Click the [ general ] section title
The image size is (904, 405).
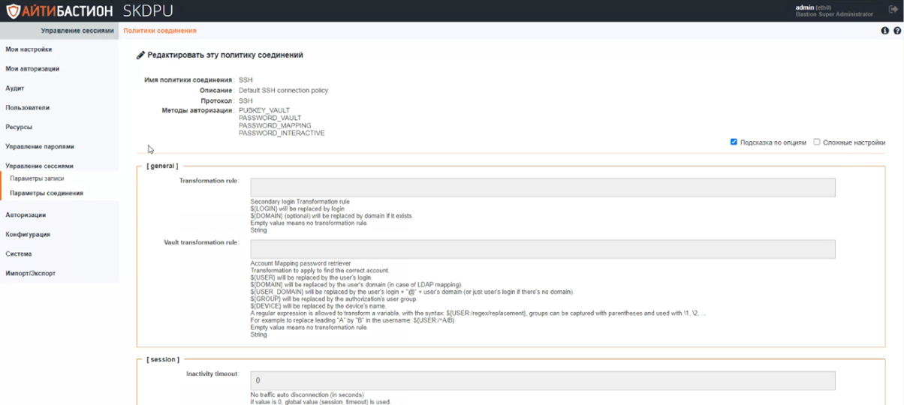162,166
